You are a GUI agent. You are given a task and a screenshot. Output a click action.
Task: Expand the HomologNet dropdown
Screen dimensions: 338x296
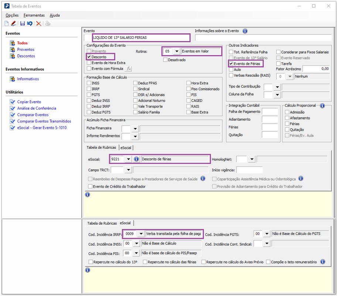coord(252,159)
